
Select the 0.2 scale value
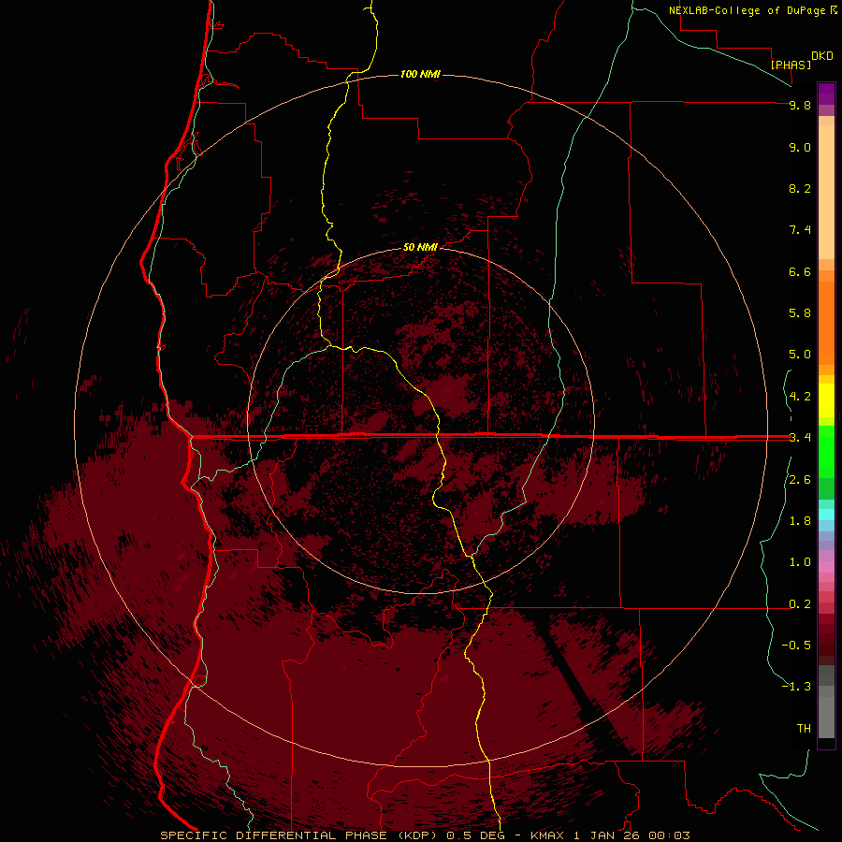pos(800,604)
